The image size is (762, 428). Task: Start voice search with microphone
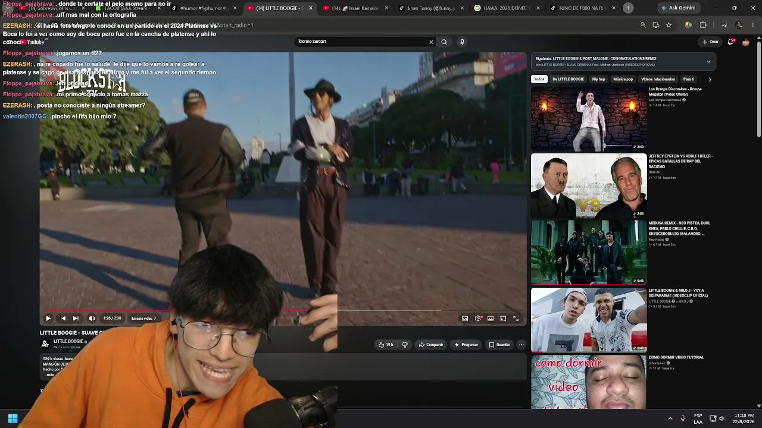462,42
